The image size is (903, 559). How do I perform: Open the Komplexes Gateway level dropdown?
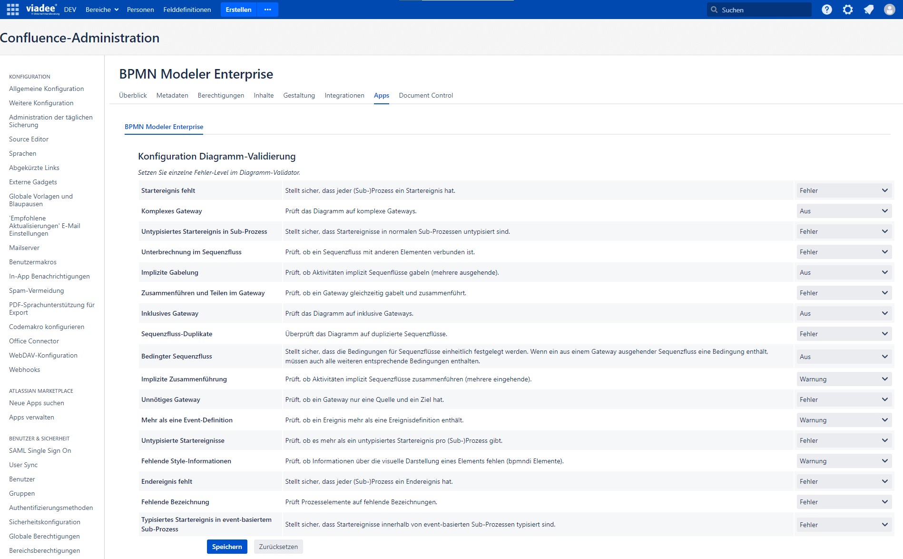pos(844,211)
